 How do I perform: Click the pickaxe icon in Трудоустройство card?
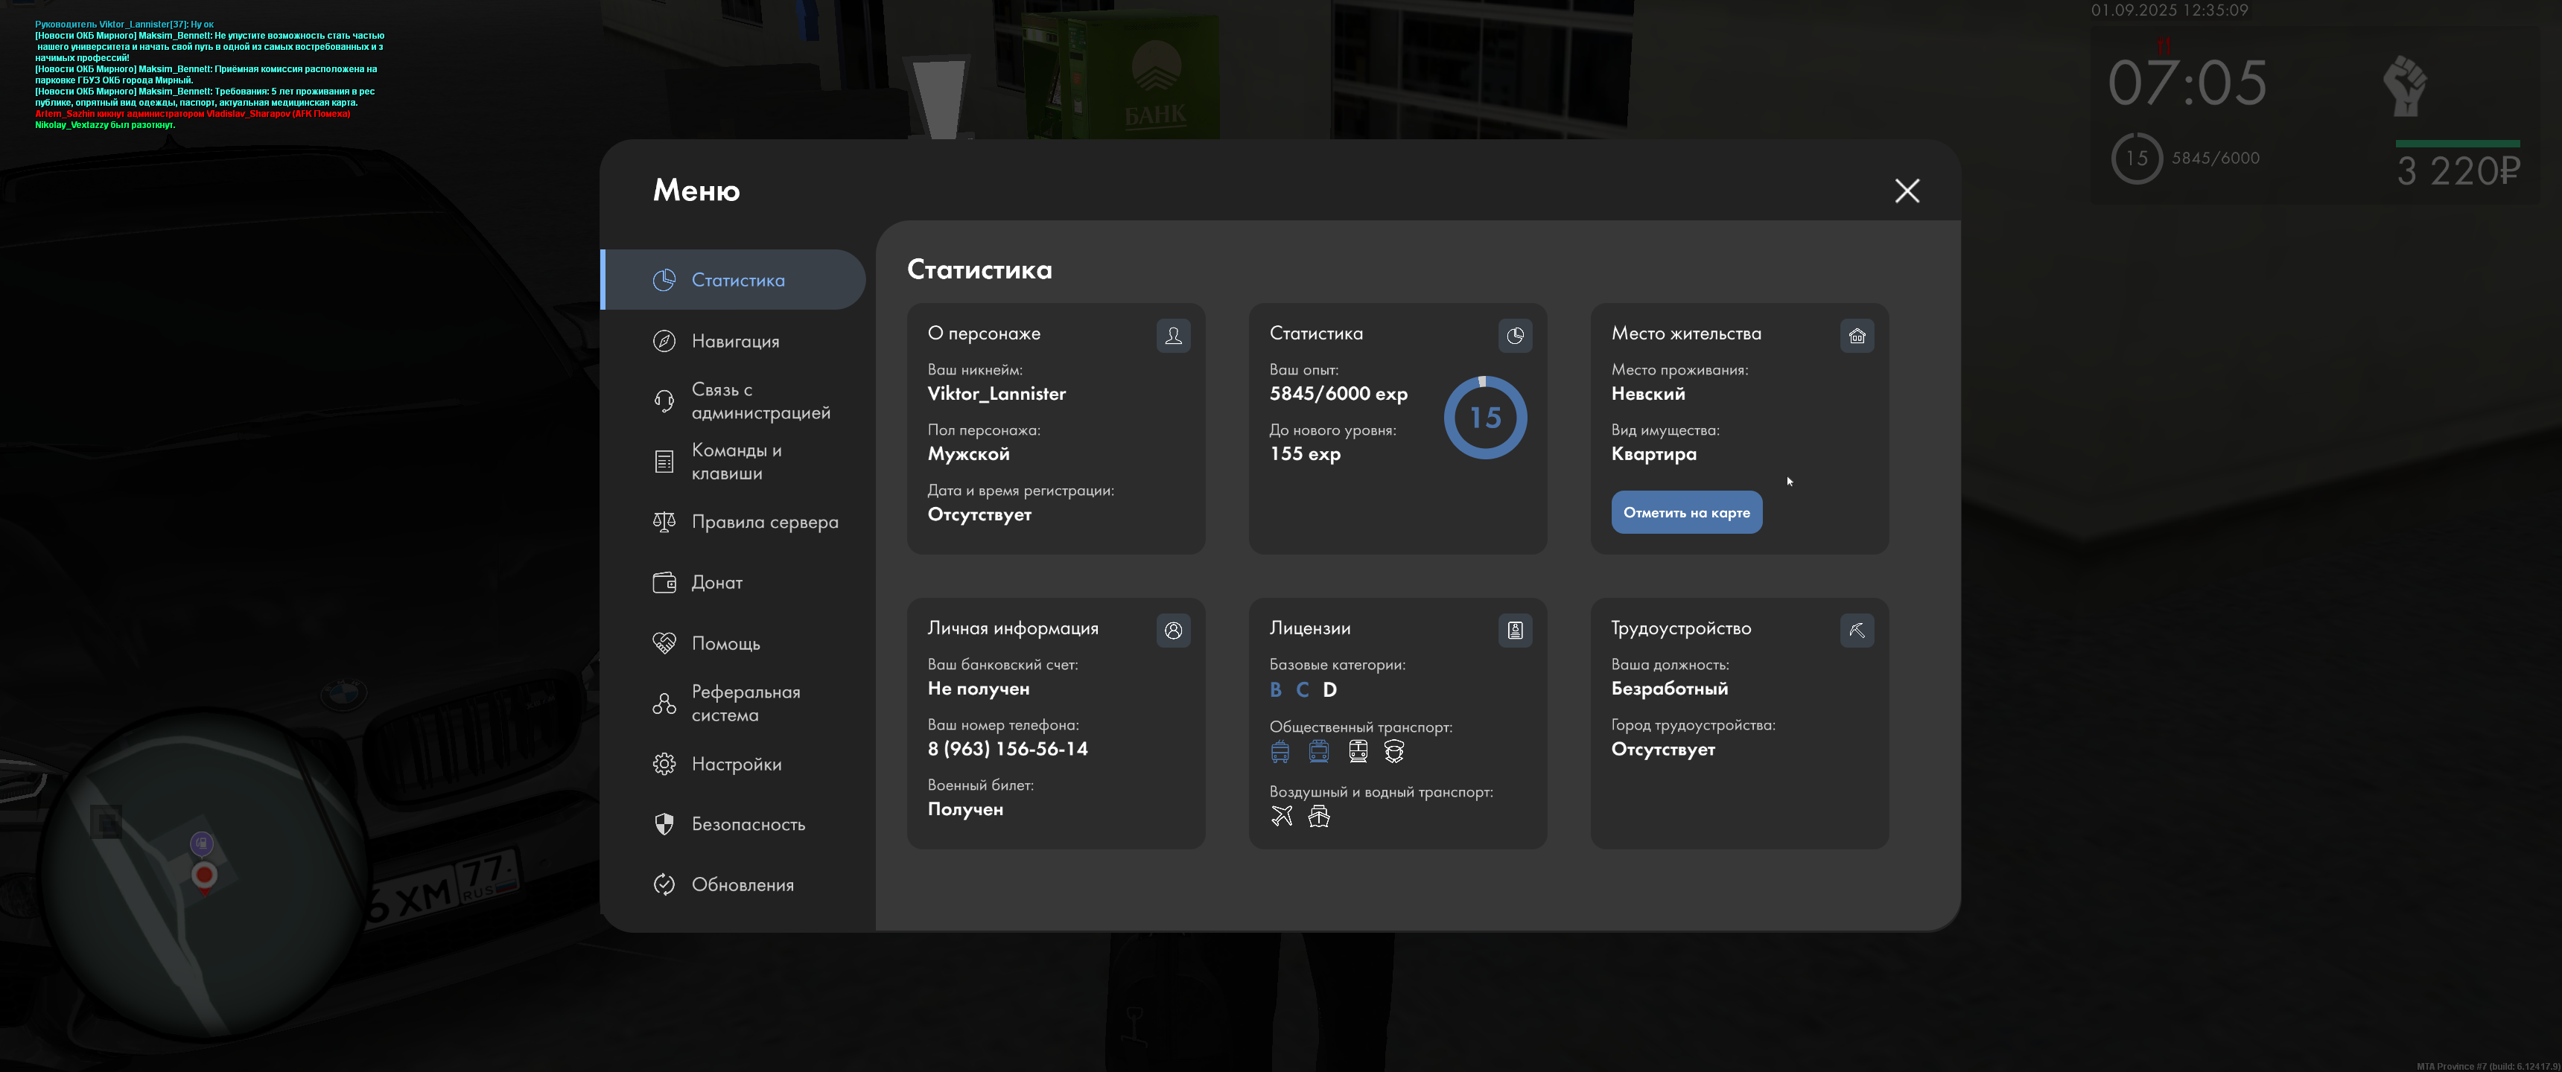point(1856,631)
